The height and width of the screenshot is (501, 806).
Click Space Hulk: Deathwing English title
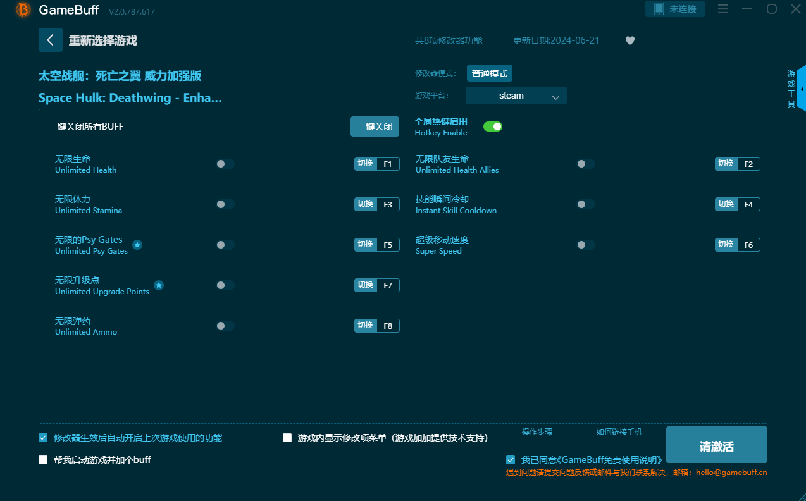pos(130,98)
